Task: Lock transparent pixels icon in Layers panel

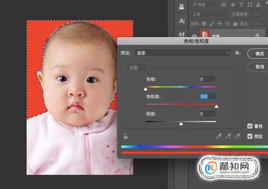Action: (204, 24)
